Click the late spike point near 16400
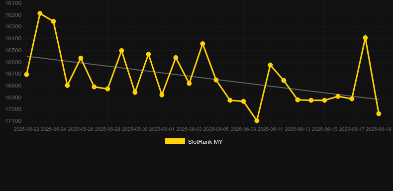Viewport: 393px width, 191px height. (365, 38)
